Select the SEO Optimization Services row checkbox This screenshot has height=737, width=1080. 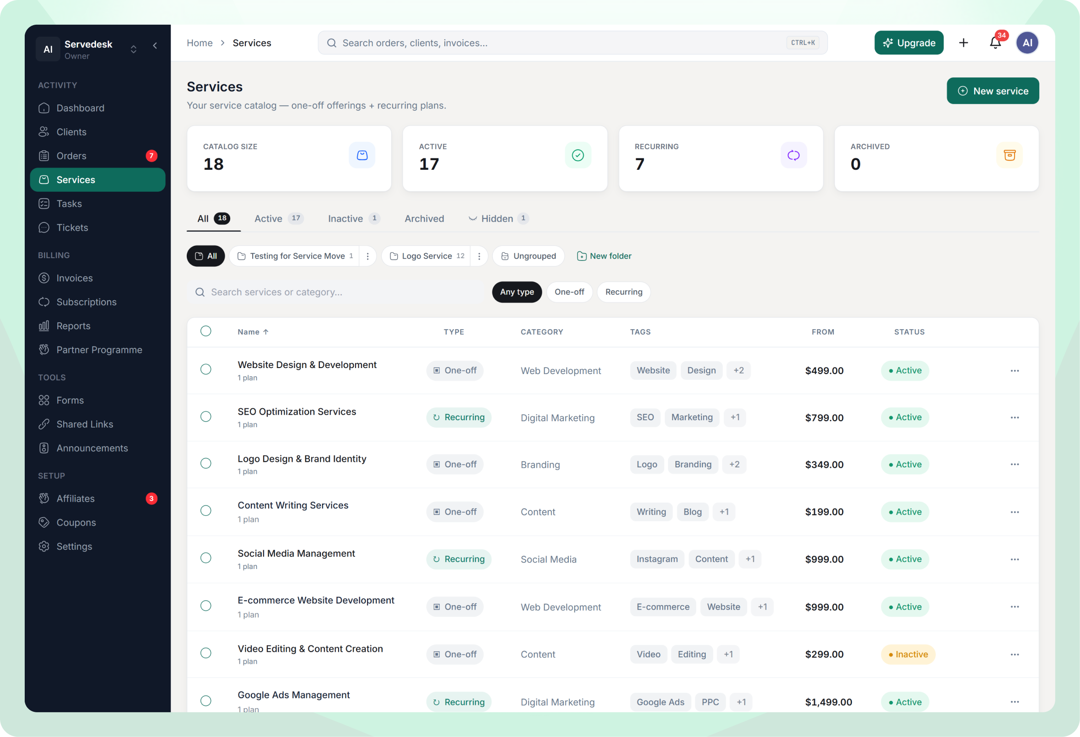(206, 417)
